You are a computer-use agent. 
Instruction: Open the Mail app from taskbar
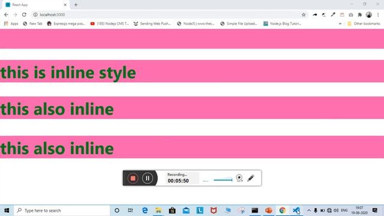pos(186,211)
